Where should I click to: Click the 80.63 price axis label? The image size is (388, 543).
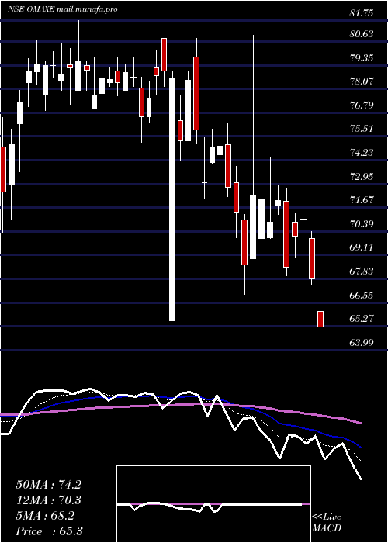click(x=362, y=34)
